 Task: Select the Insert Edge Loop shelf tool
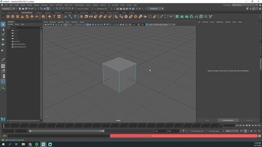(166, 16)
